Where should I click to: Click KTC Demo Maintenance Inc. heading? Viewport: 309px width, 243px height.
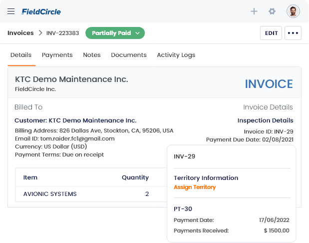(x=71, y=79)
